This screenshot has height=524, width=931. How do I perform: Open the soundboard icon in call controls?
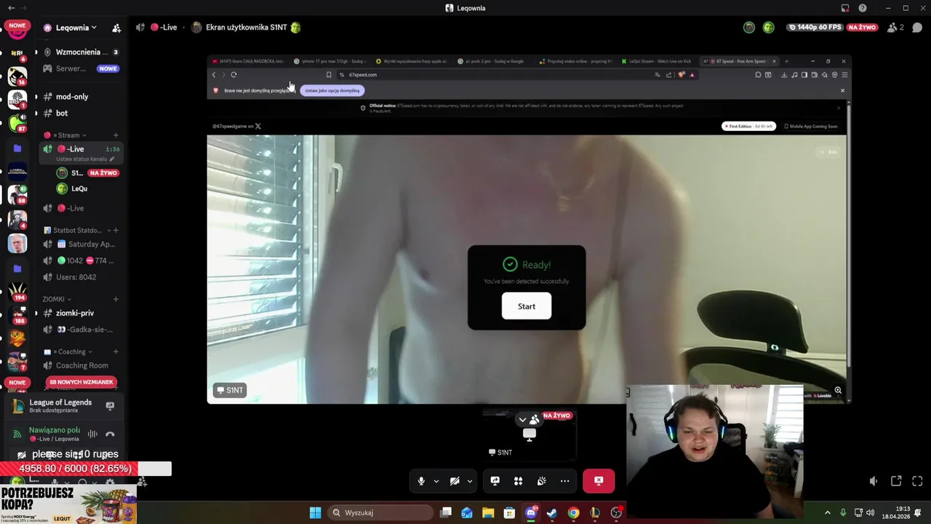click(x=541, y=481)
